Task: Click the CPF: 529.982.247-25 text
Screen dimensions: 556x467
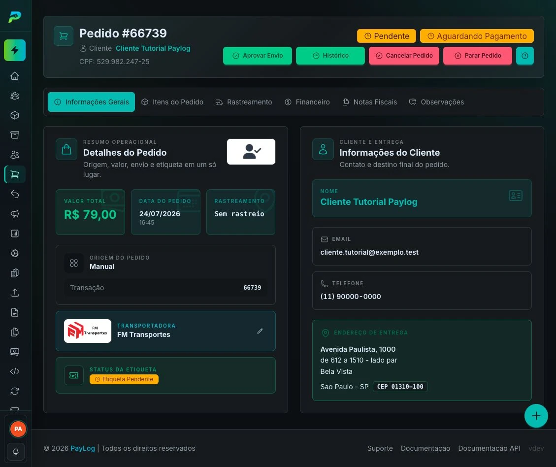Action: [x=114, y=62]
